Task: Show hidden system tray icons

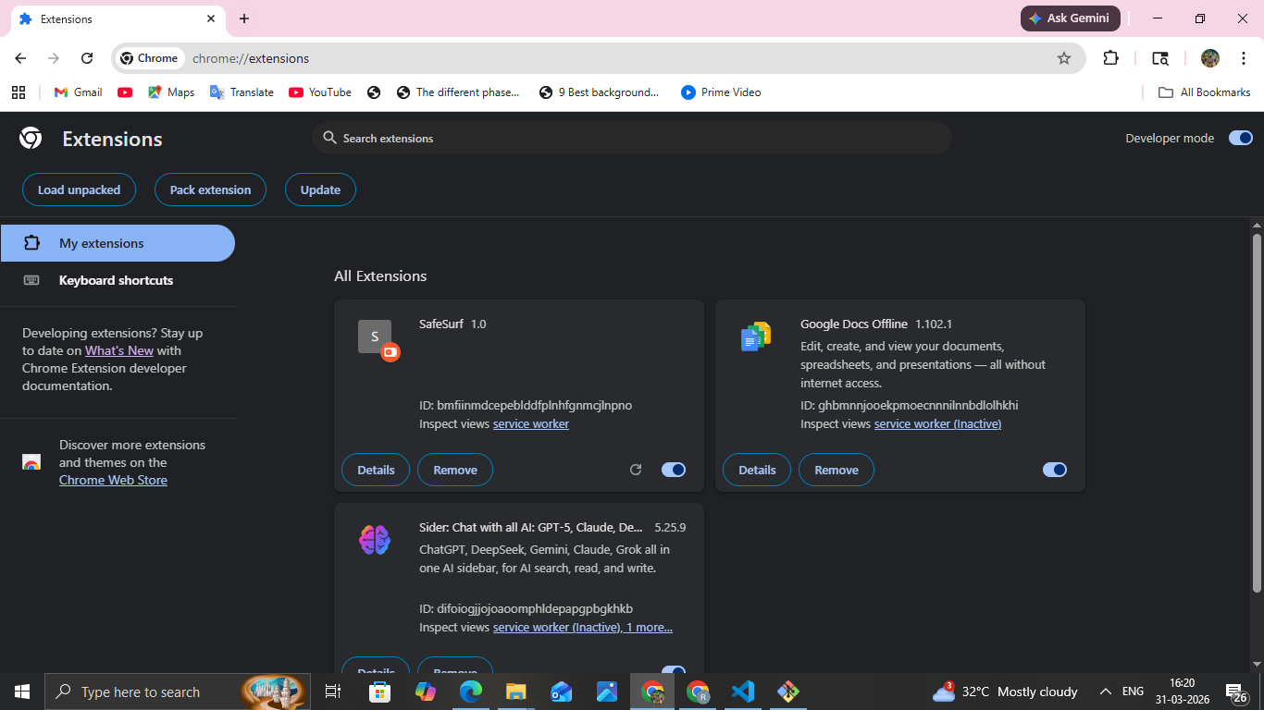Action: click(1105, 692)
